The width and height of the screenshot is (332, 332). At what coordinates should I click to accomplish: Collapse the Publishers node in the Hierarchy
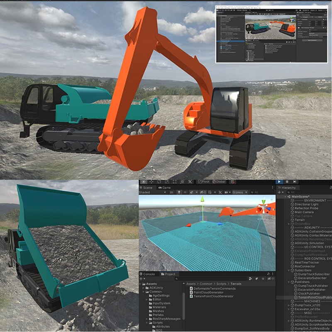coord(289,282)
